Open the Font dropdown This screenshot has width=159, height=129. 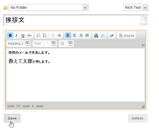click(x=45, y=44)
